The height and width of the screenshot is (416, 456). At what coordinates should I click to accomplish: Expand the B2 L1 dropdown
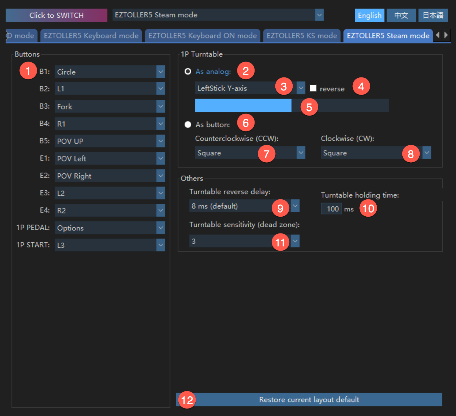point(110,89)
